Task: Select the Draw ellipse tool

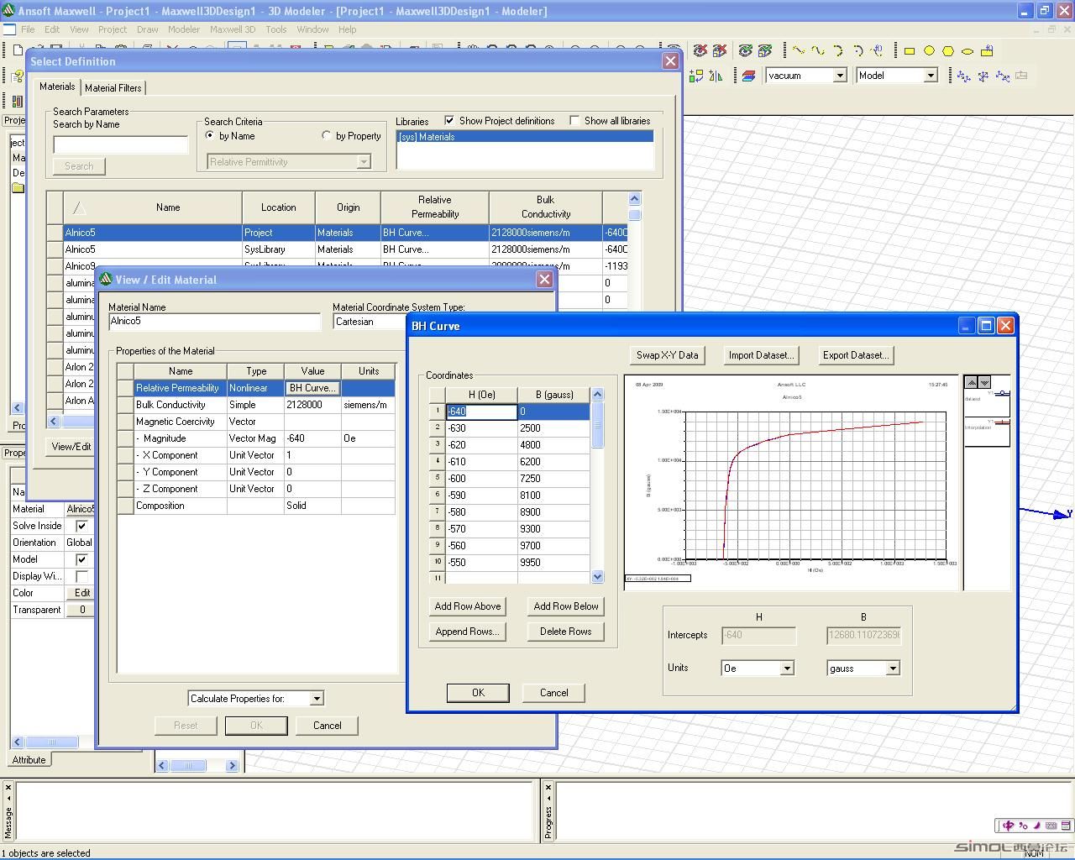Action: (967, 51)
